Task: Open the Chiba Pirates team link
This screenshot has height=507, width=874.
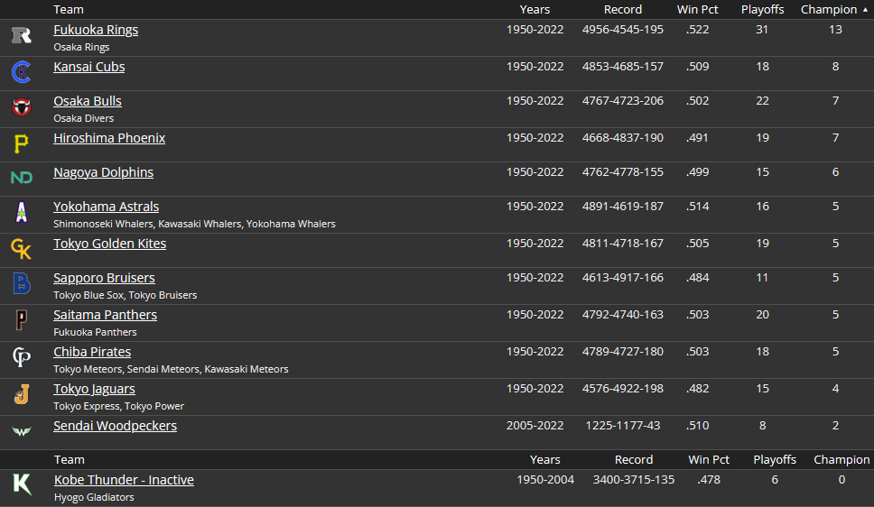Action: coord(92,352)
